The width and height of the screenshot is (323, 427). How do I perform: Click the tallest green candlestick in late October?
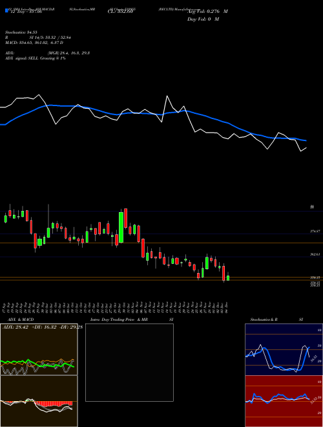point(121,227)
